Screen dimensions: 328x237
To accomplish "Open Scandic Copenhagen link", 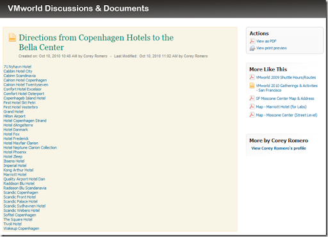I will [21, 192].
